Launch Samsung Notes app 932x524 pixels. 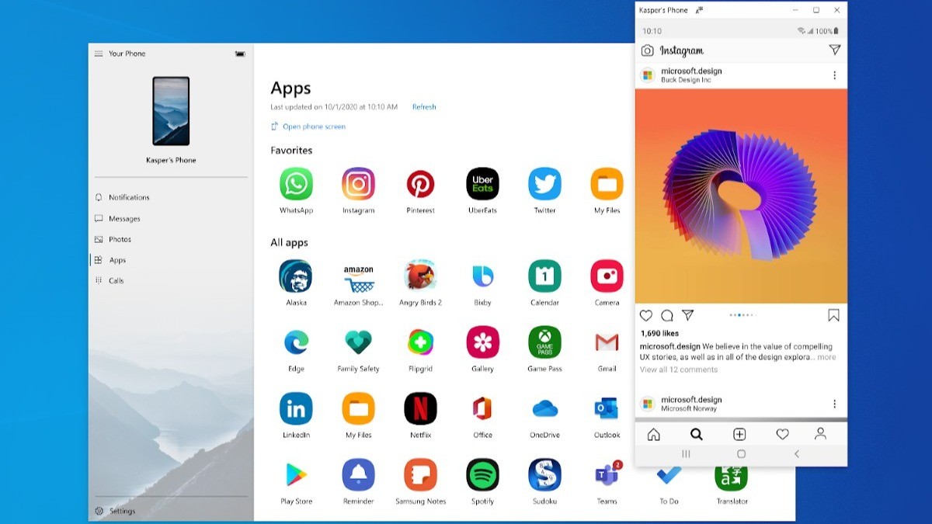point(420,474)
